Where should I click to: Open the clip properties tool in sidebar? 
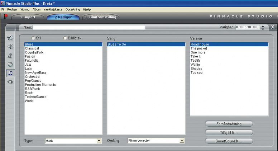tap(10, 38)
